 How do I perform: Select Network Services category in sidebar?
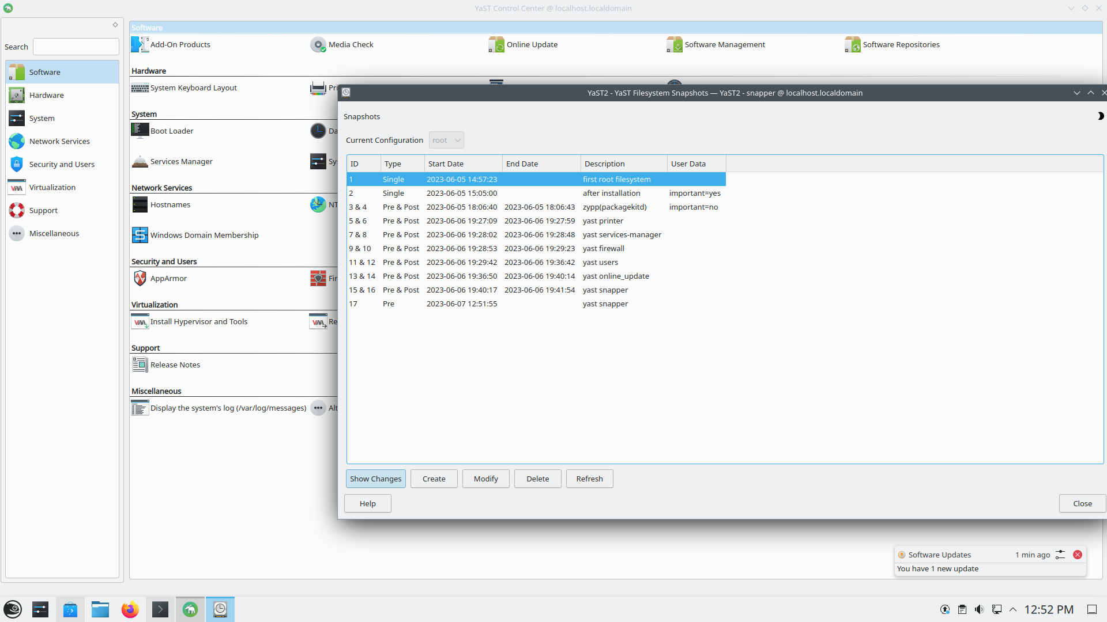[62, 141]
